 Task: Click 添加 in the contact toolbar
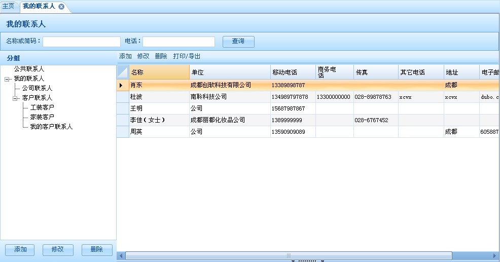coord(125,56)
